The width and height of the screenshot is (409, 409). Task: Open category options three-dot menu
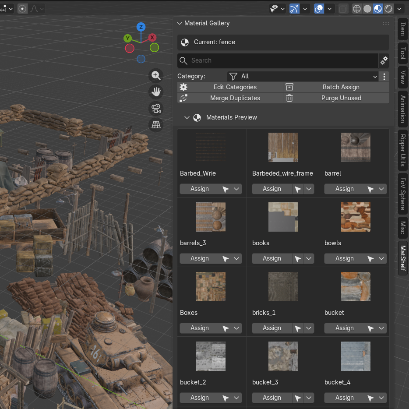tap(384, 77)
